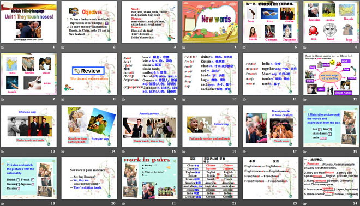Click the animation star icon under slide 4

(x=184, y=47)
